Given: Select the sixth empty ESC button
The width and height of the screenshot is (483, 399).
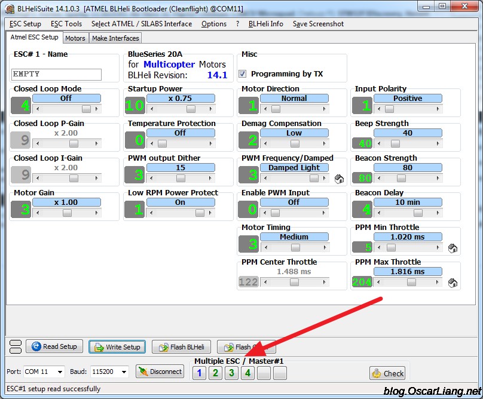Looking at the screenshot, I should 280,373.
